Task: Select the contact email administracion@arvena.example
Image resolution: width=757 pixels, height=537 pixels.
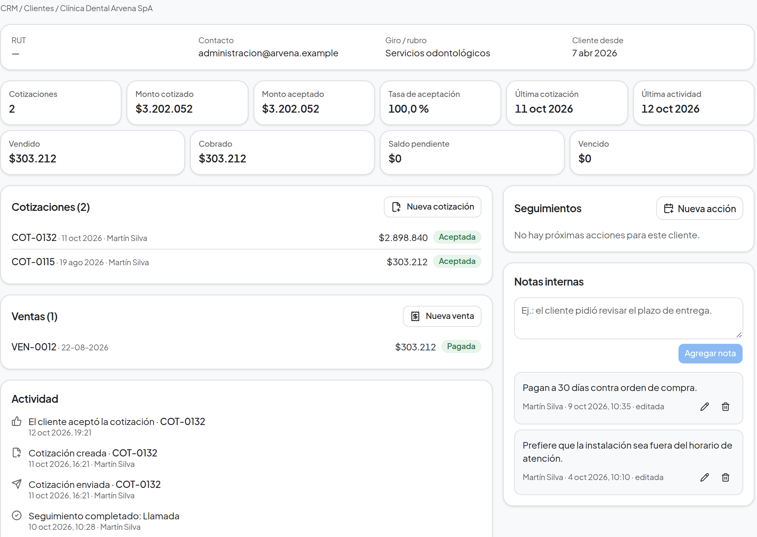Action: (x=268, y=53)
